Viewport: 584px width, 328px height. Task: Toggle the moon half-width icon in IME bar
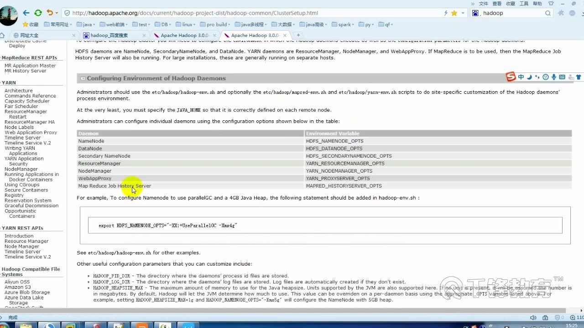pyautogui.click(x=530, y=77)
